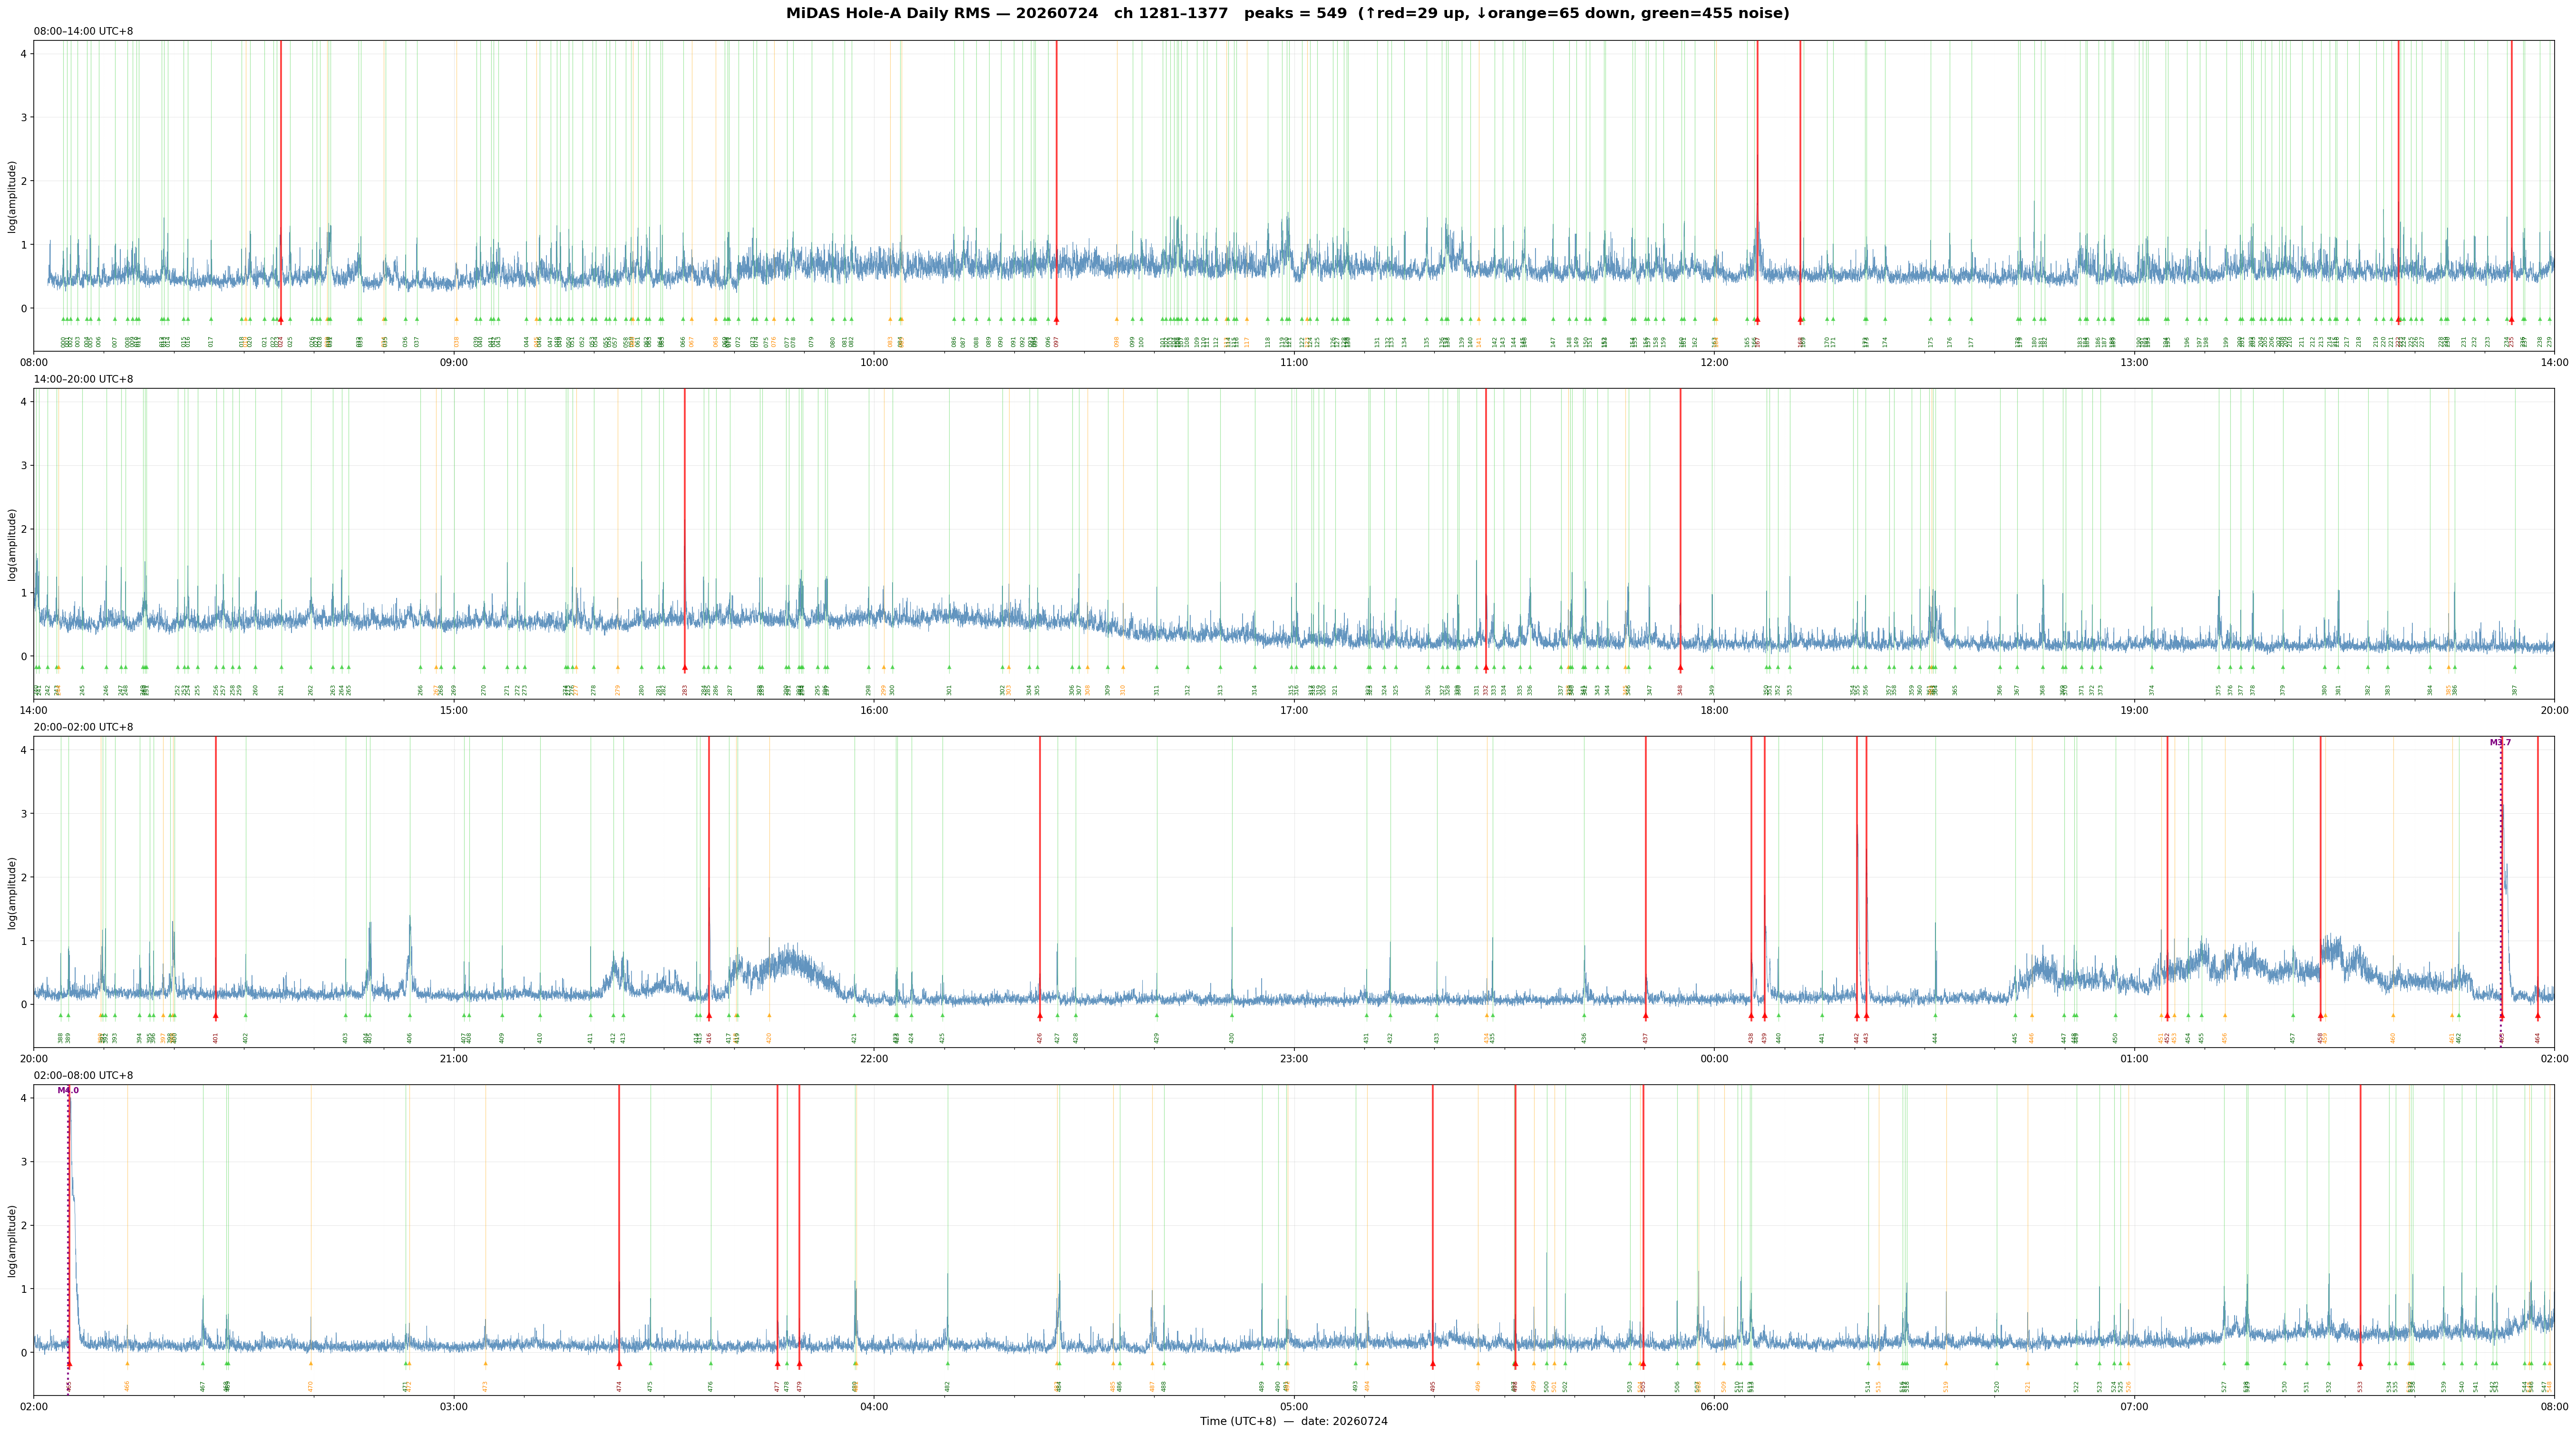Image resolution: width=2576 pixels, height=1434 pixels.
Task: Click green peak label 406
Action: point(410,1038)
